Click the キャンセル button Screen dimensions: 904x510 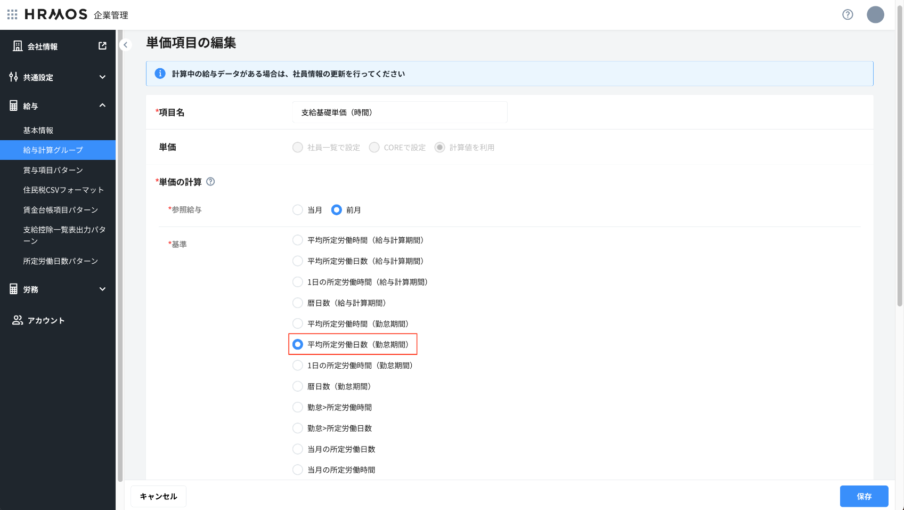(x=158, y=496)
